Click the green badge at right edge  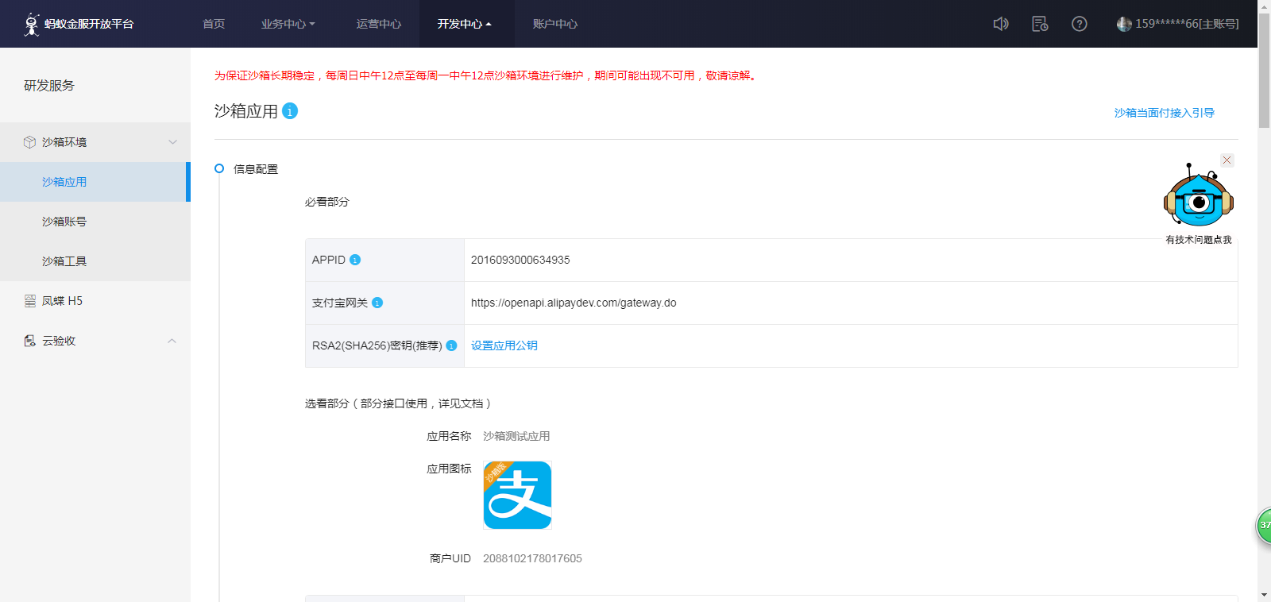(1264, 525)
